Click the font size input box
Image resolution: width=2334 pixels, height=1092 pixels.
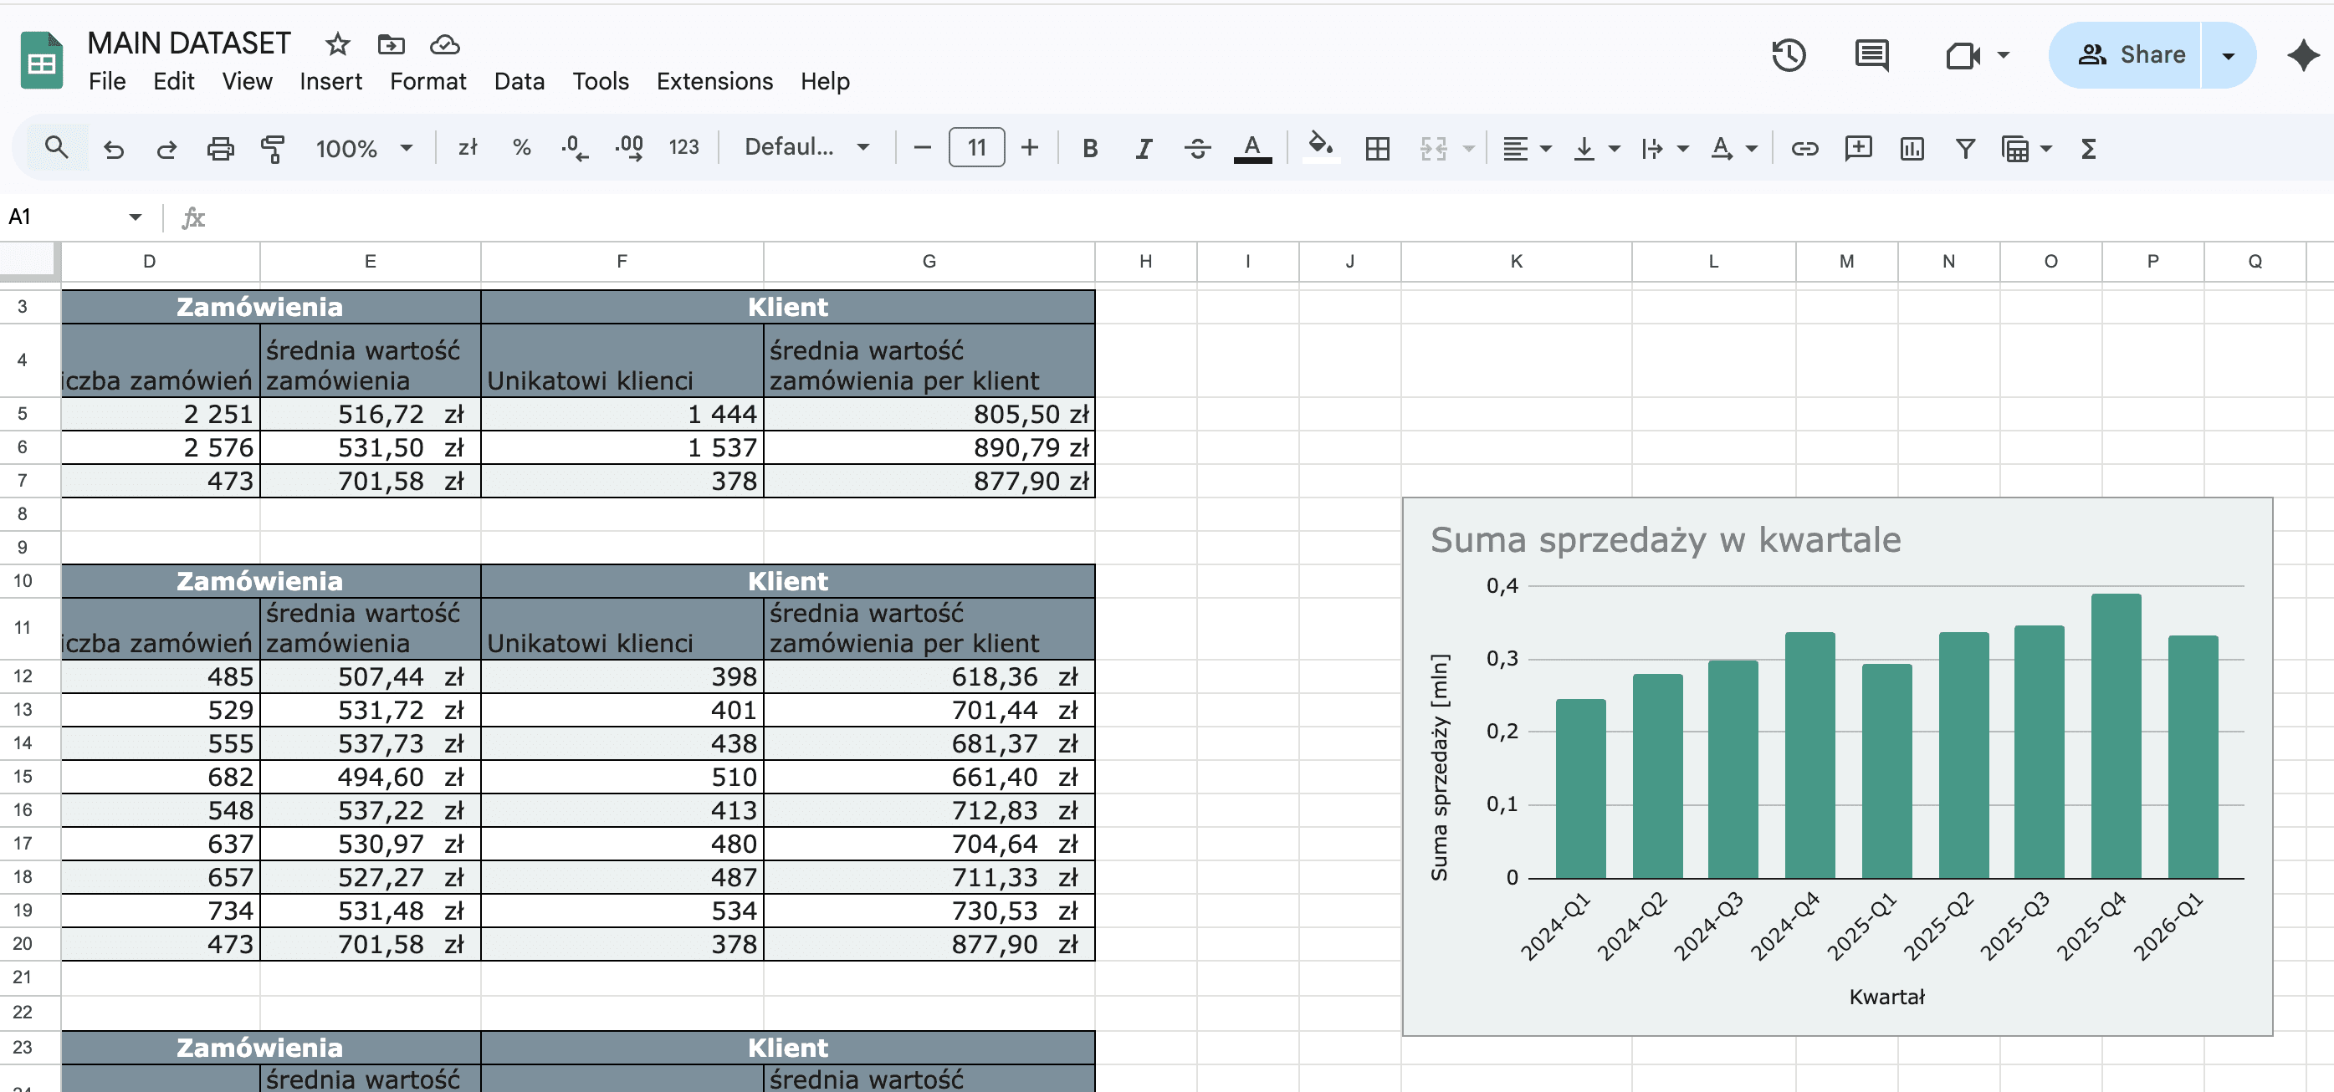click(x=975, y=148)
